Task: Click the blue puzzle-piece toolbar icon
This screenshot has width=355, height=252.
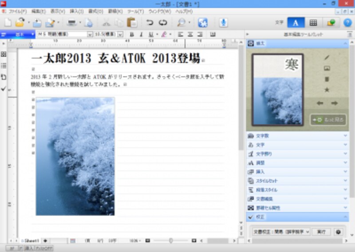Action: 203,23
